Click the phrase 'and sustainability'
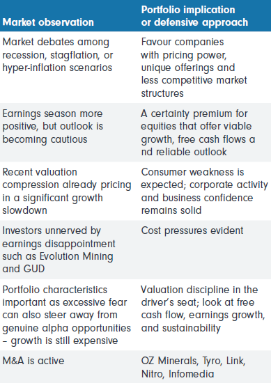Viewport: 271px width, 383px height. click(181, 328)
